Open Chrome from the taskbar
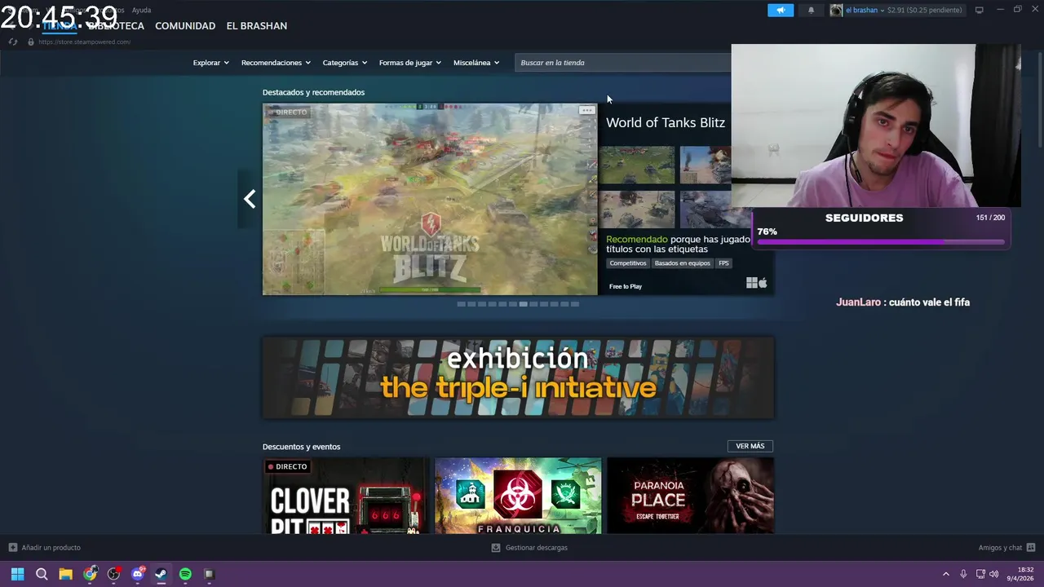Screen dimensions: 1044x587 tap(90, 574)
